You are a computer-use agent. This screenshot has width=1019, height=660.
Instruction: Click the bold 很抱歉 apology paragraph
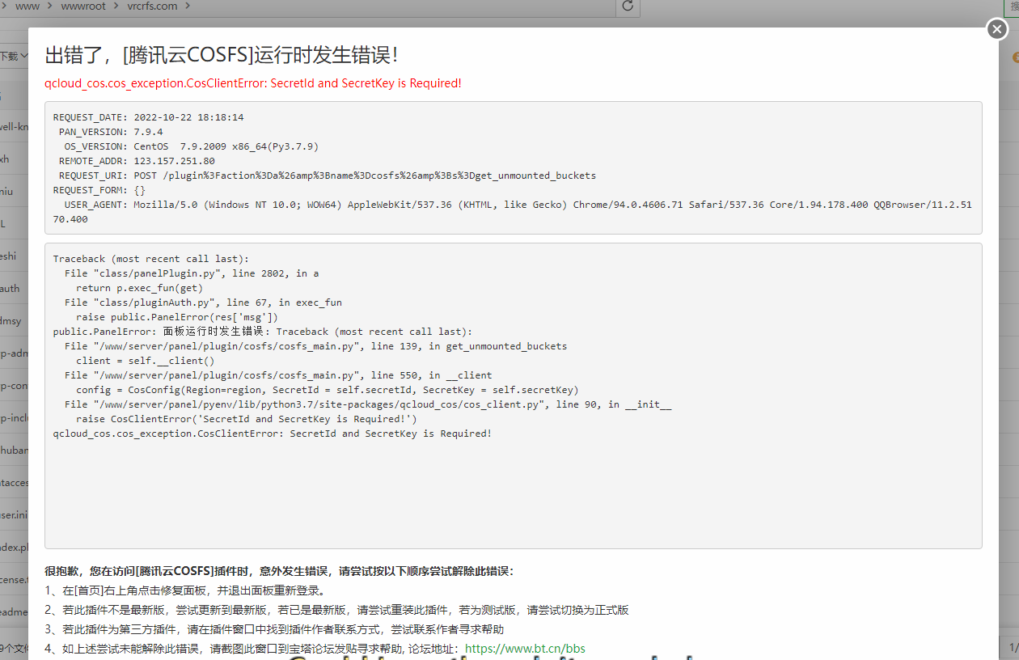pyautogui.click(x=279, y=571)
